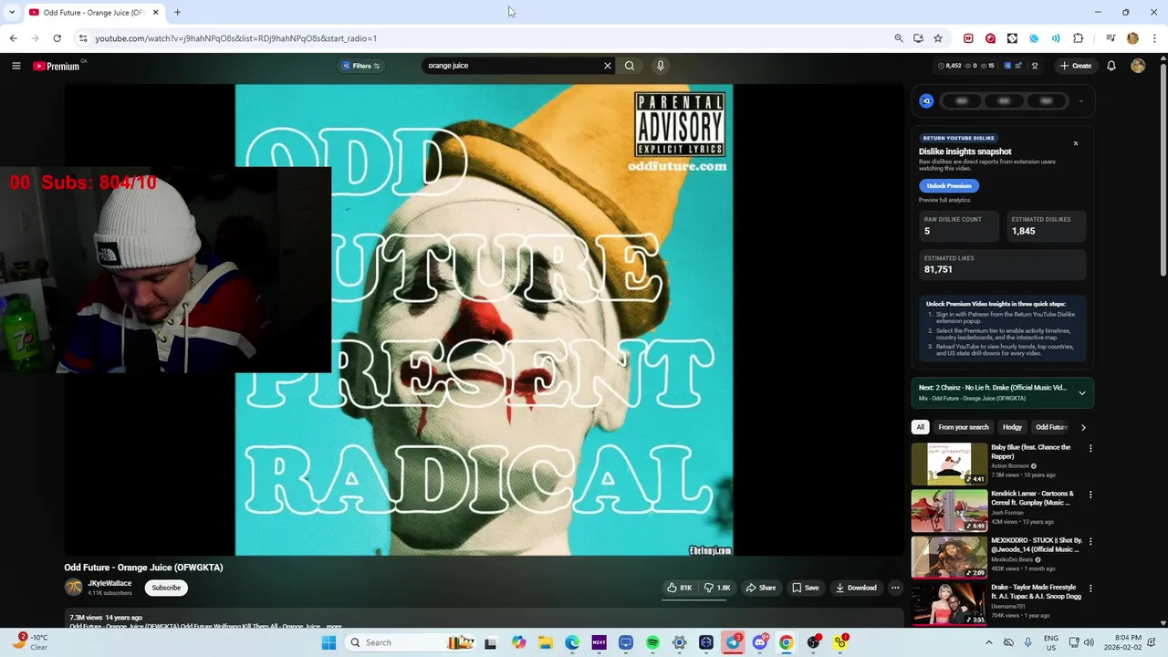
Task: Open the search Filters chip
Action: pyautogui.click(x=360, y=66)
